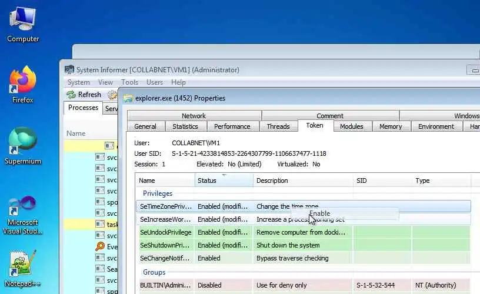
Task: Select the Token tab
Action: point(315,125)
